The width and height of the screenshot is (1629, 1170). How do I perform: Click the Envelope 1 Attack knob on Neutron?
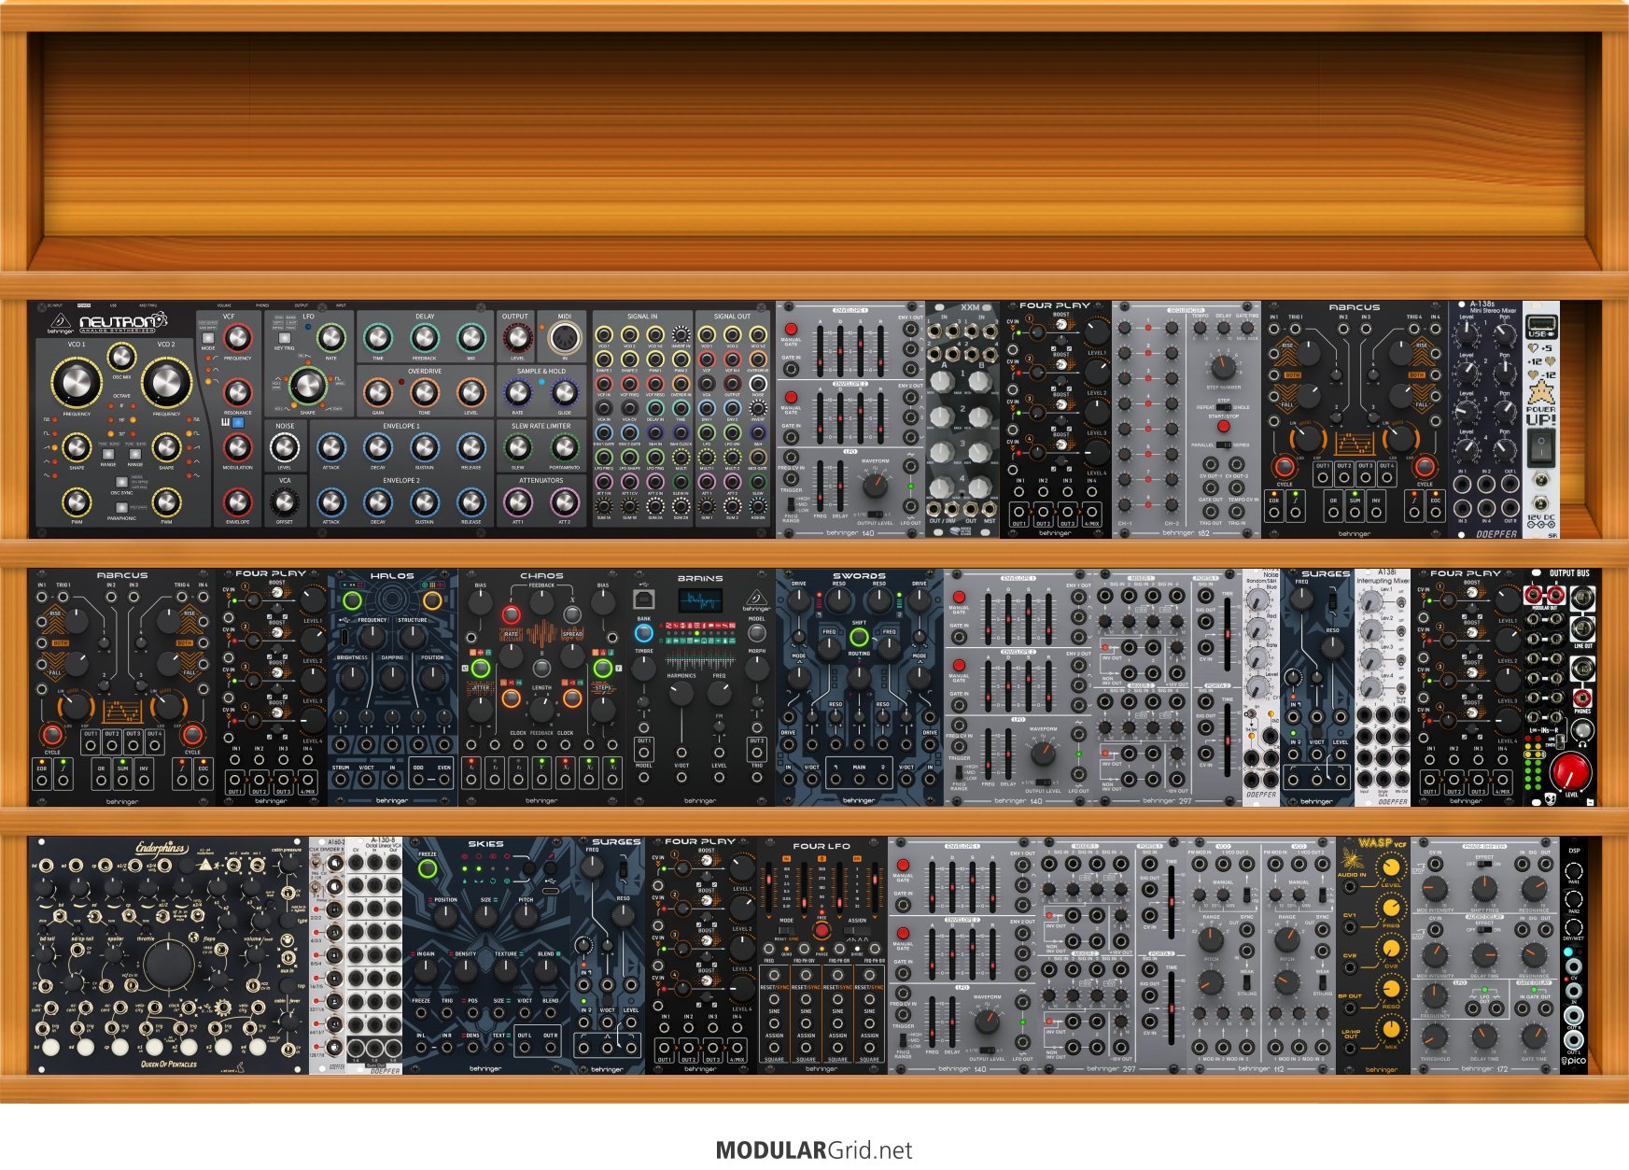click(330, 447)
